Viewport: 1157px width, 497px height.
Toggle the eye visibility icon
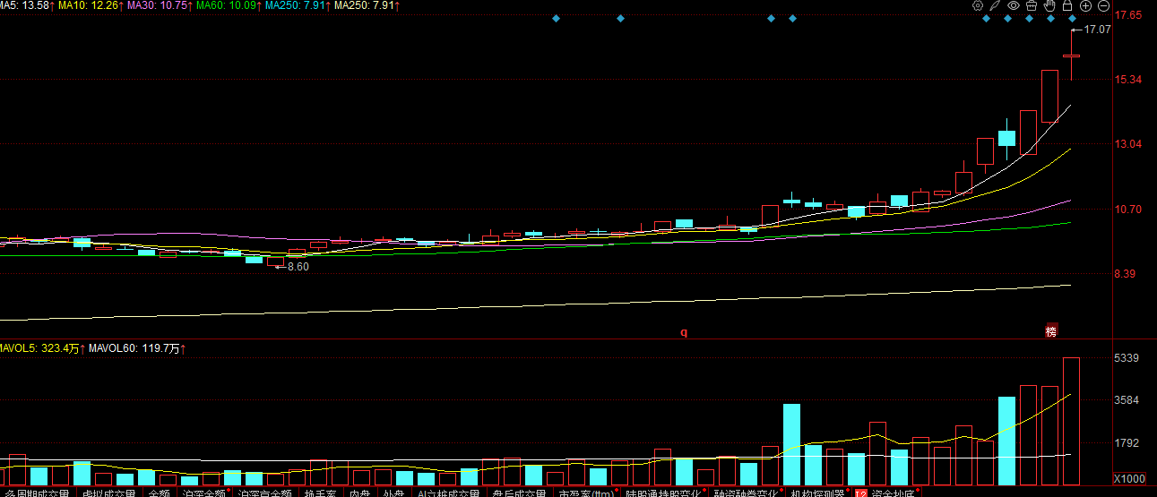pyautogui.click(x=1014, y=5)
